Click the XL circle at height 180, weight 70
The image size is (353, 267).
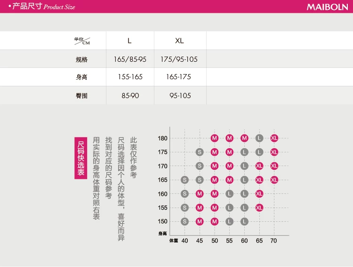tap(274, 138)
